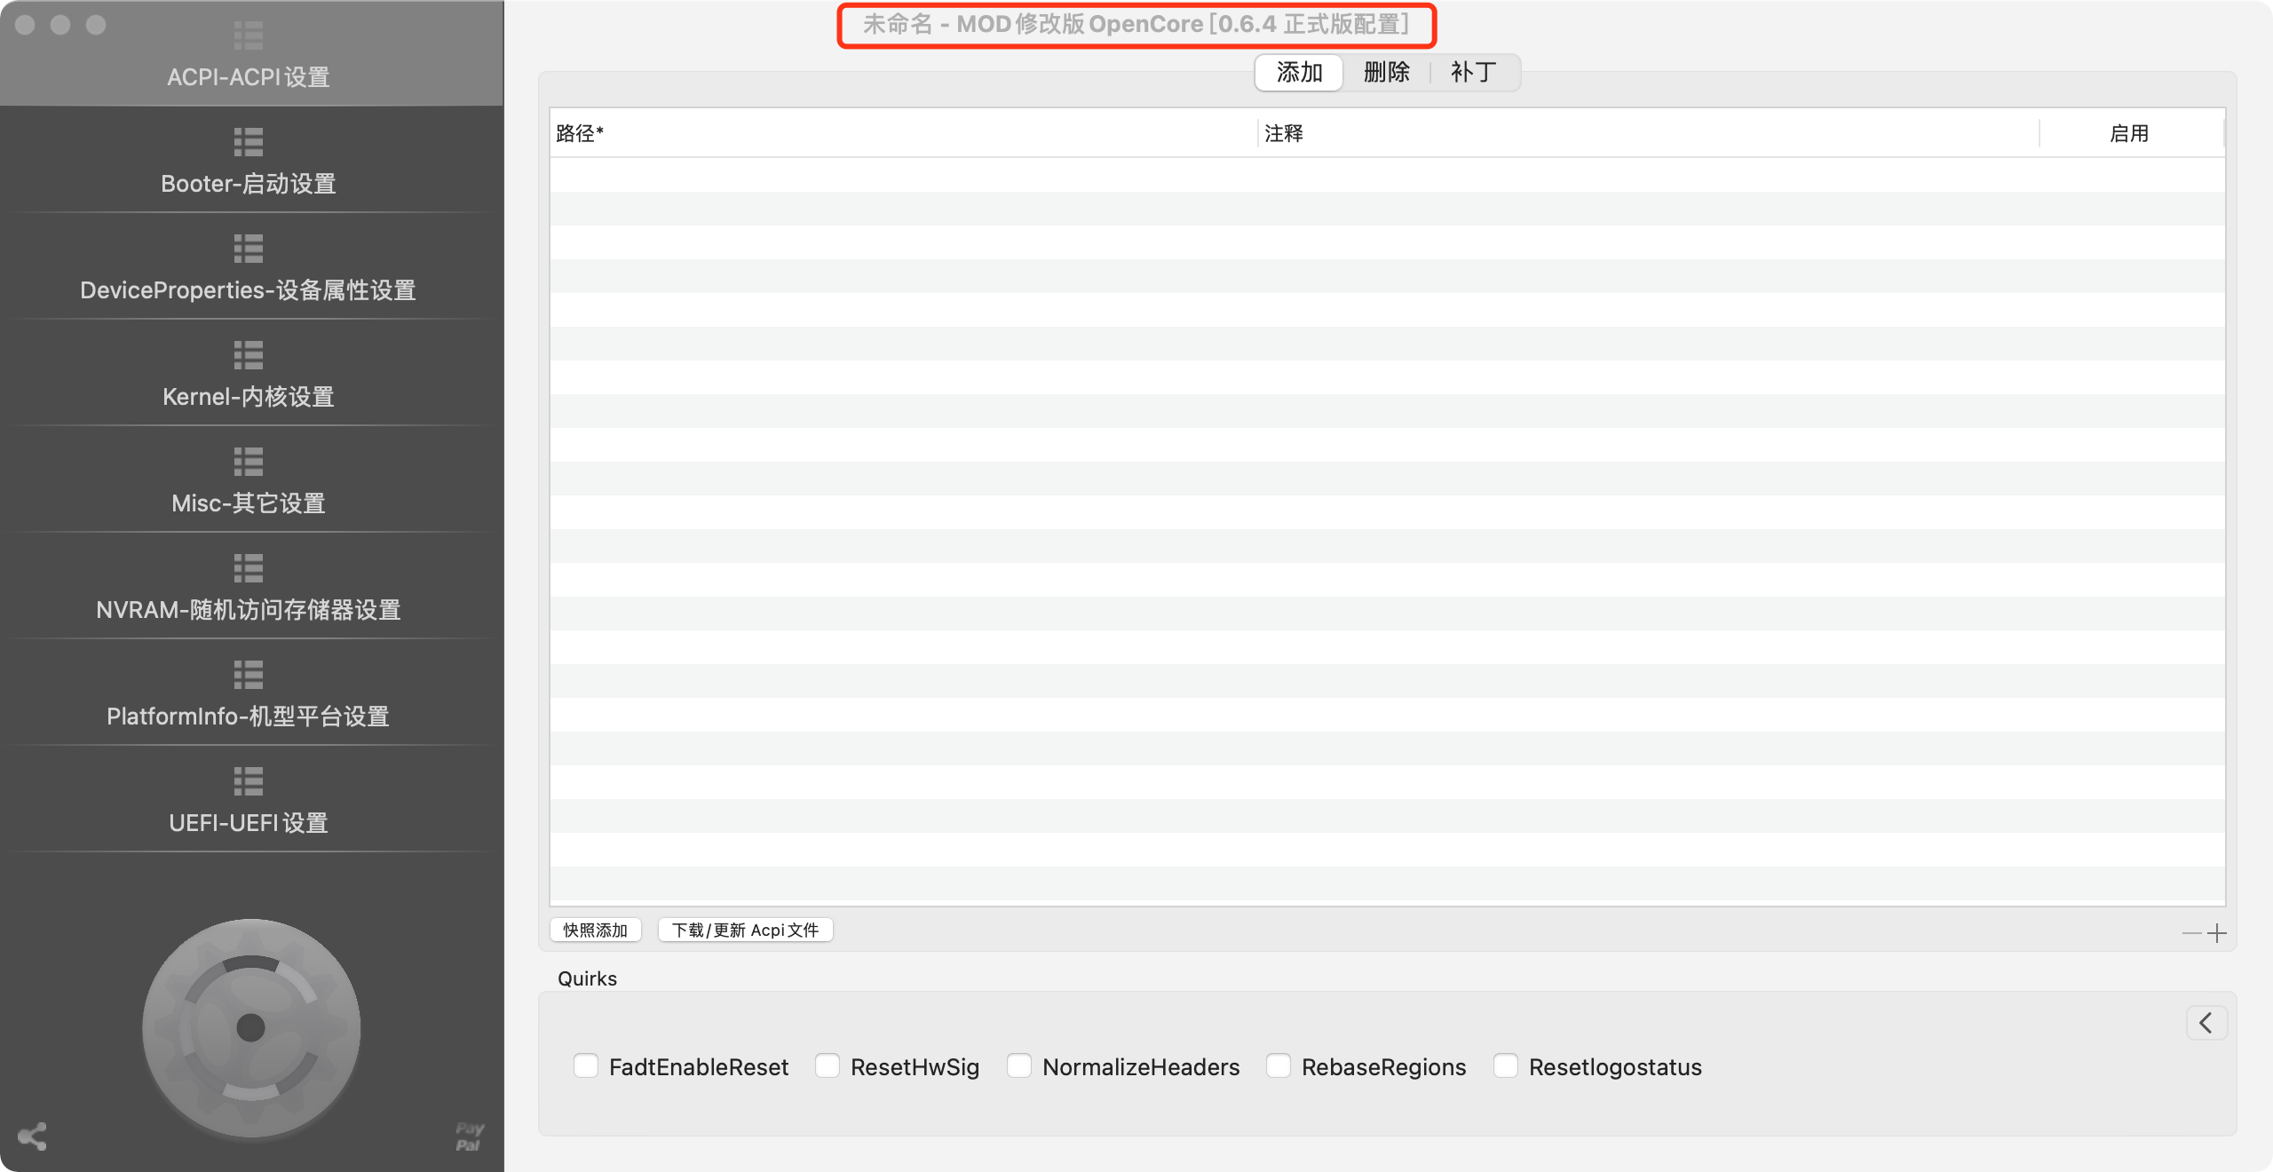The image size is (2273, 1172).
Task: Collapse the Quirks panel chevron
Action: [2206, 1023]
